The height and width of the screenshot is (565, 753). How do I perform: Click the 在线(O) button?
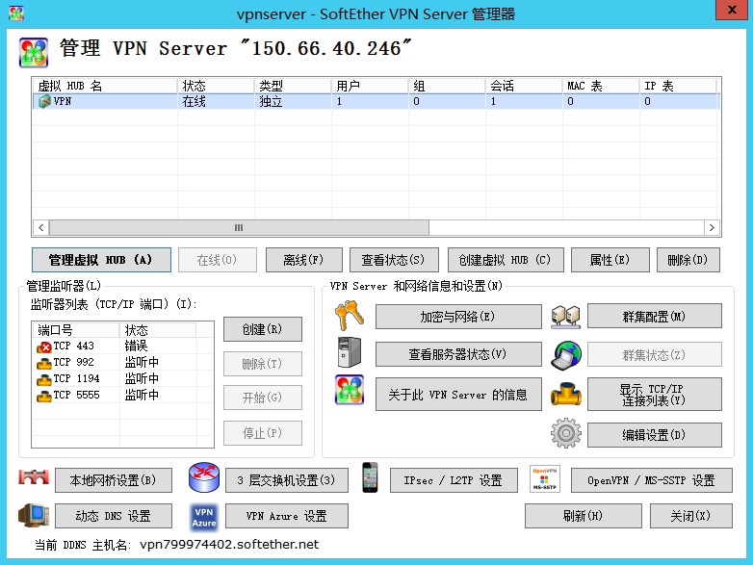tap(217, 260)
